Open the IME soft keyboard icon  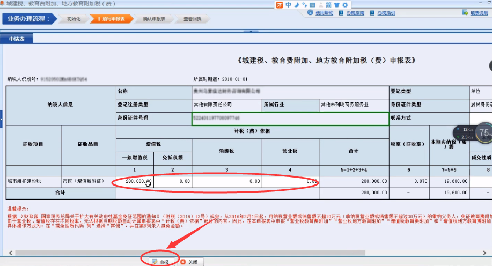coord(312,5)
